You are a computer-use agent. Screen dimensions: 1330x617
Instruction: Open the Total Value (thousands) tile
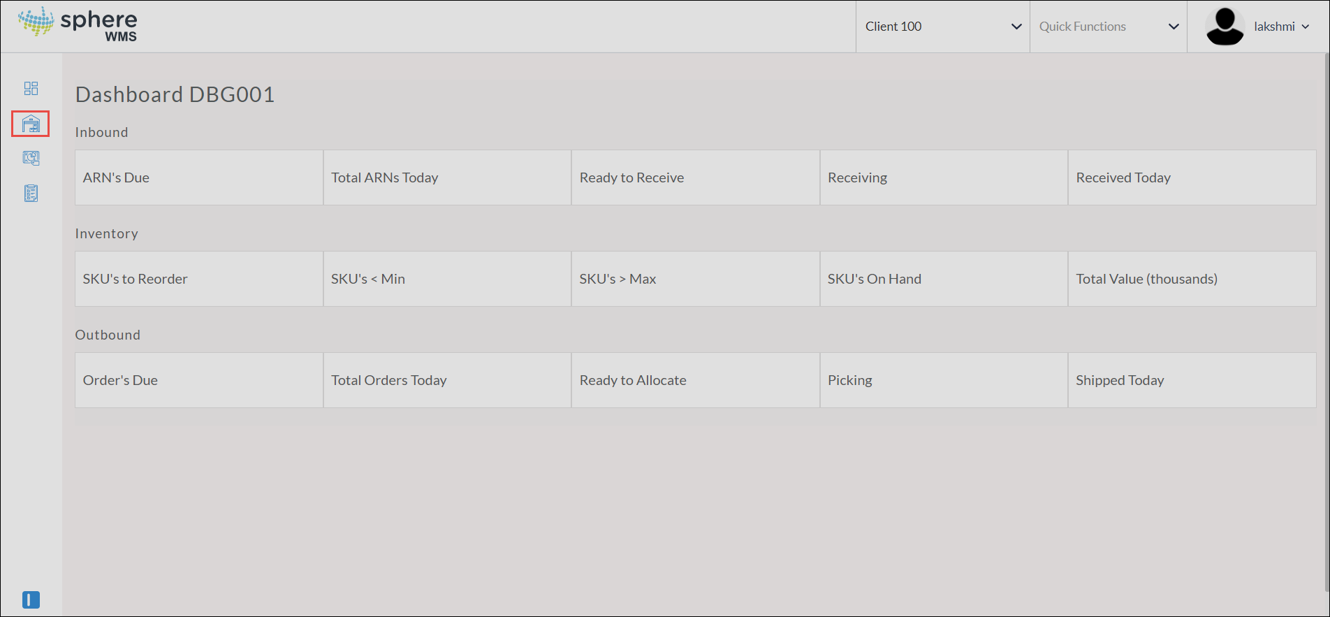1192,279
